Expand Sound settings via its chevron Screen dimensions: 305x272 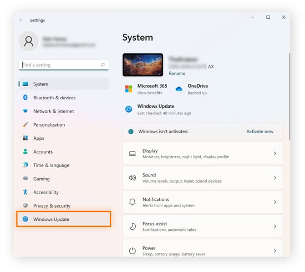[275, 178]
